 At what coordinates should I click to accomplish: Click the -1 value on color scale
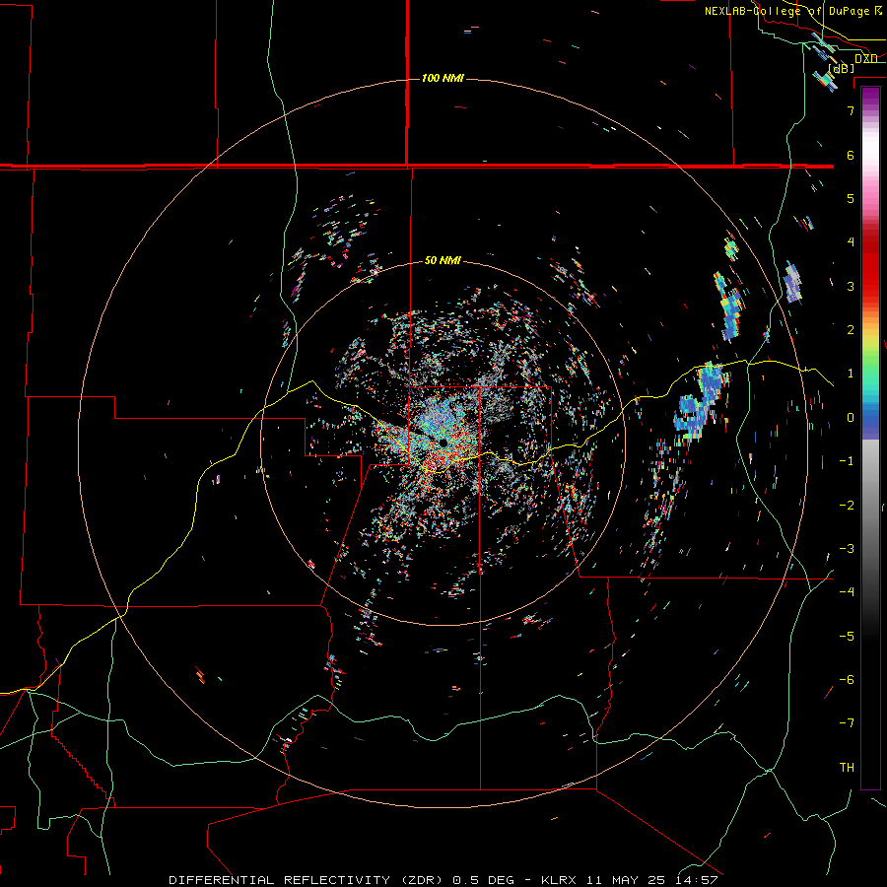847,461
